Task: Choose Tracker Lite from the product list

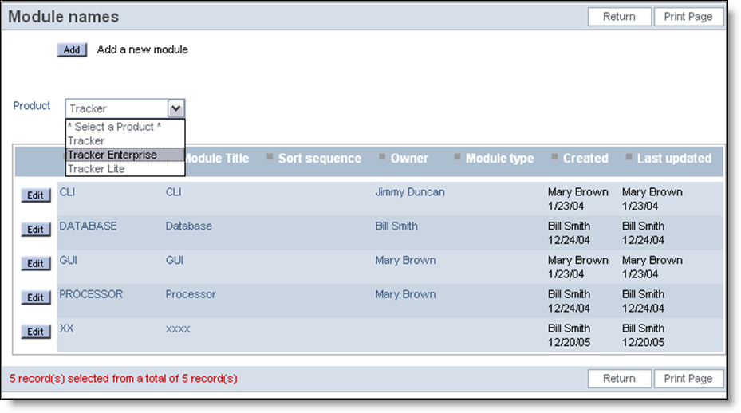Action: 124,169
